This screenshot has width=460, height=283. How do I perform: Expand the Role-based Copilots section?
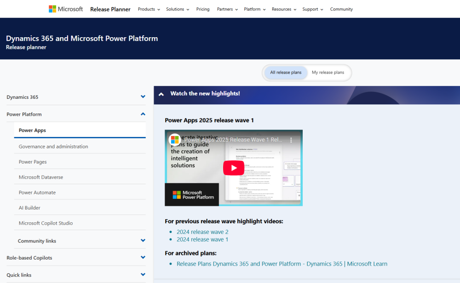[143, 257]
